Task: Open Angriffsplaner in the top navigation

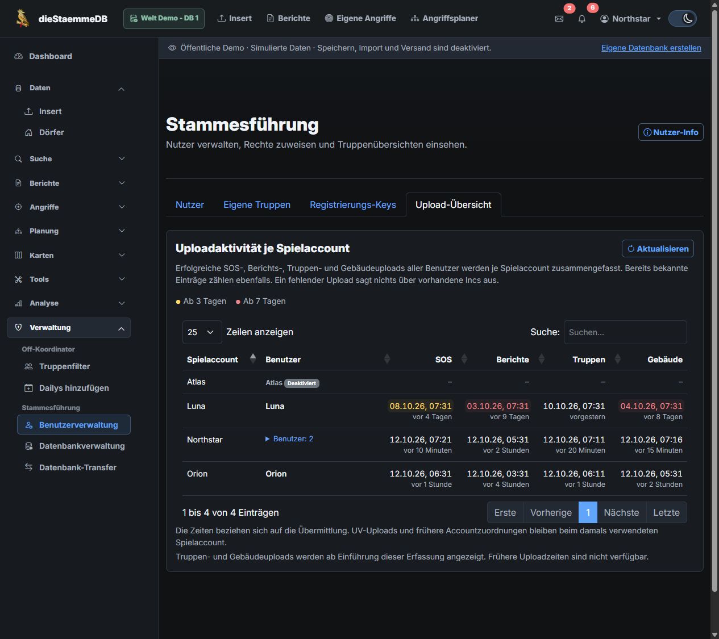Action: coord(444,18)
